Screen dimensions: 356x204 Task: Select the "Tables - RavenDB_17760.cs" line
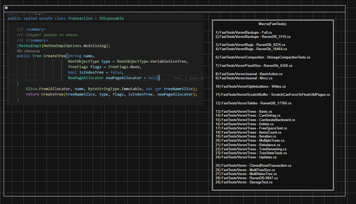[x=253, y=103]
